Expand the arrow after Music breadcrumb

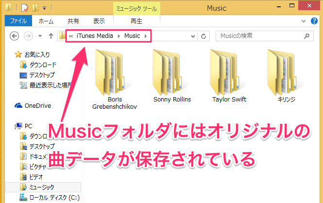point(146,36)
